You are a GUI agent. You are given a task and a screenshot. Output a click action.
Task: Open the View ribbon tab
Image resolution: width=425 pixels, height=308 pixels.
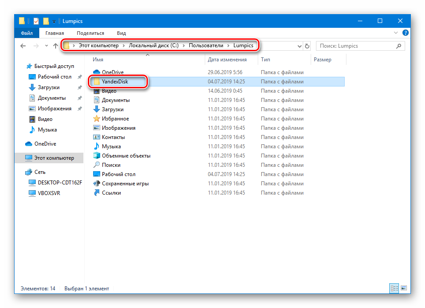(121, 33)
